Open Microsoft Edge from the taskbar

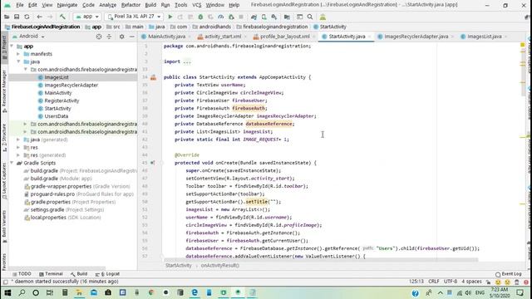pyautogui.click(x=195, y=292)
